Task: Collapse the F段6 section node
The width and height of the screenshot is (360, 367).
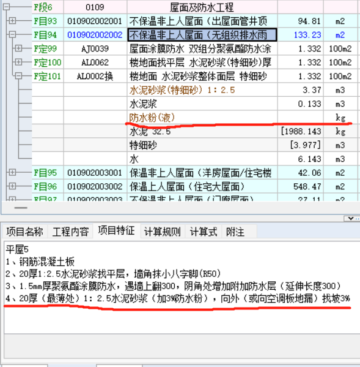Action: (6, 7)
